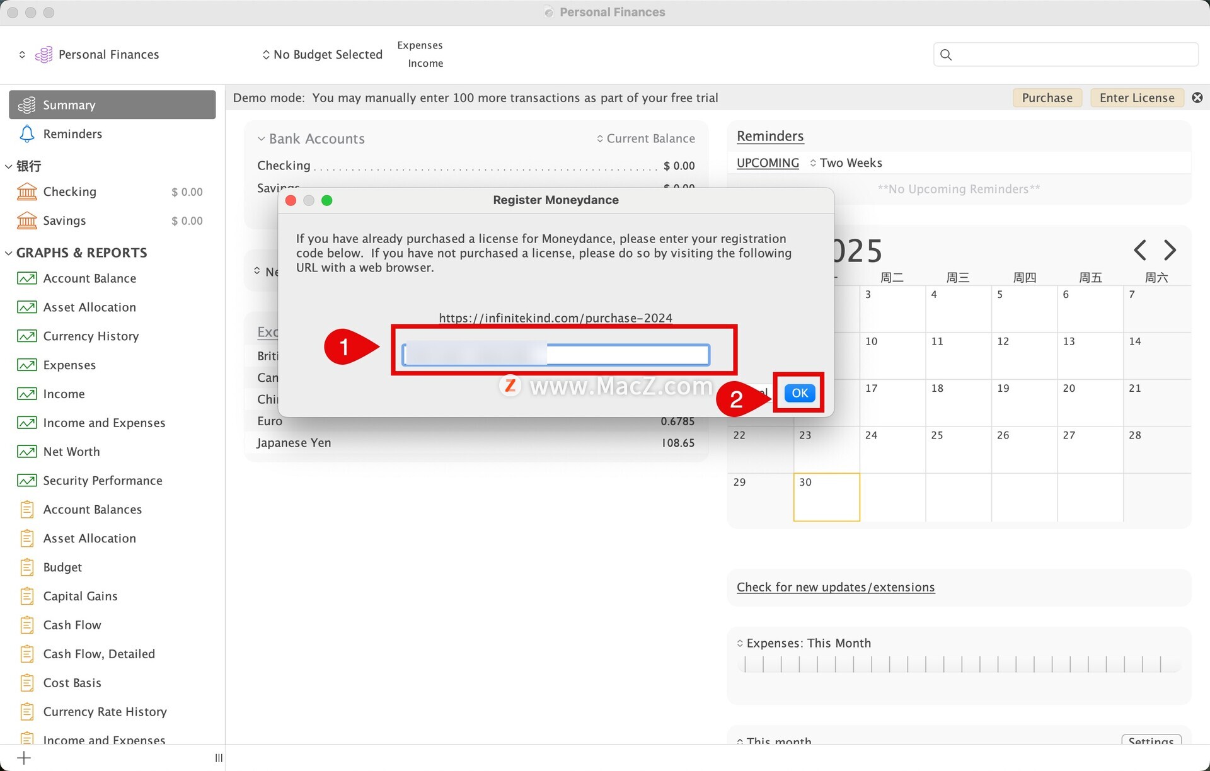Collapse the 银行 account group
1210x771 pixels.
[8, 166]
